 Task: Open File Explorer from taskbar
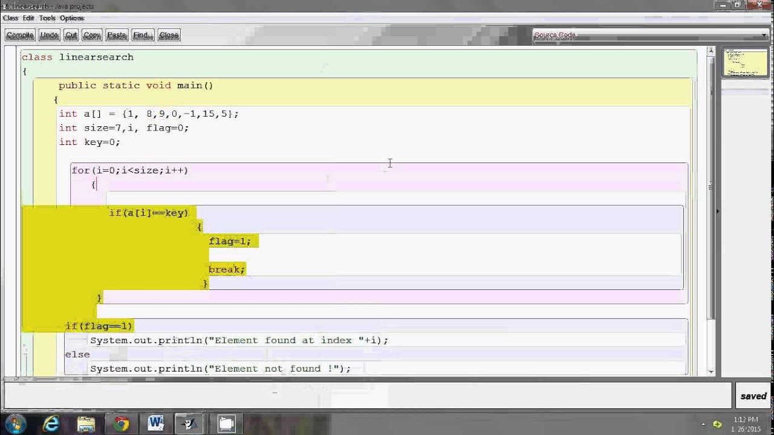click(x=86, y=424)
